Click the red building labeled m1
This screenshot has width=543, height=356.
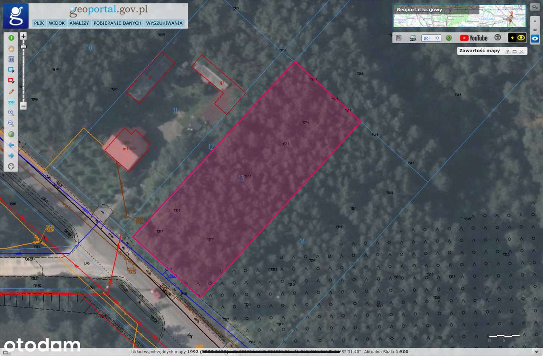coord(127,149)
